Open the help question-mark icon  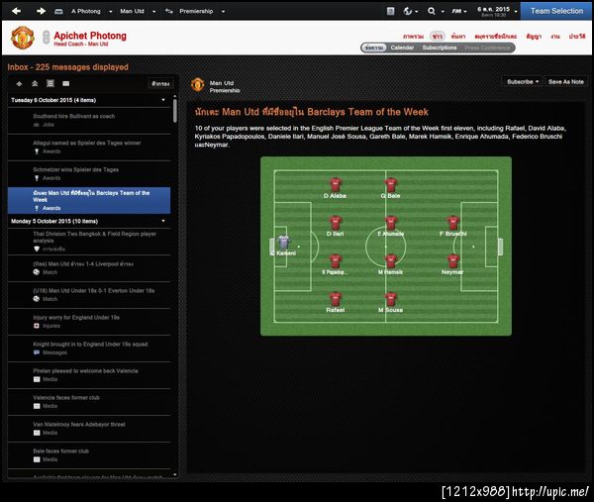pos(391,11)
